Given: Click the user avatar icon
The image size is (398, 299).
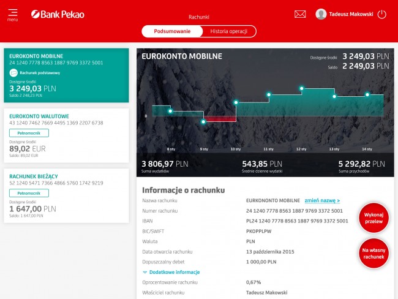Looking at the screenshot, I should point(321,14).
